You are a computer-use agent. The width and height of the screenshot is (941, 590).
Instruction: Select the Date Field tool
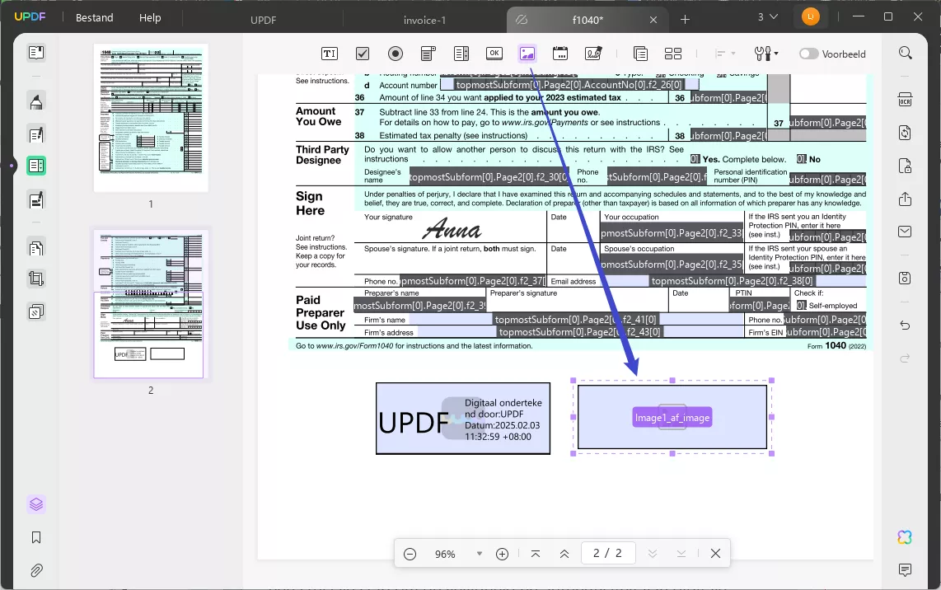coord(560,54)
